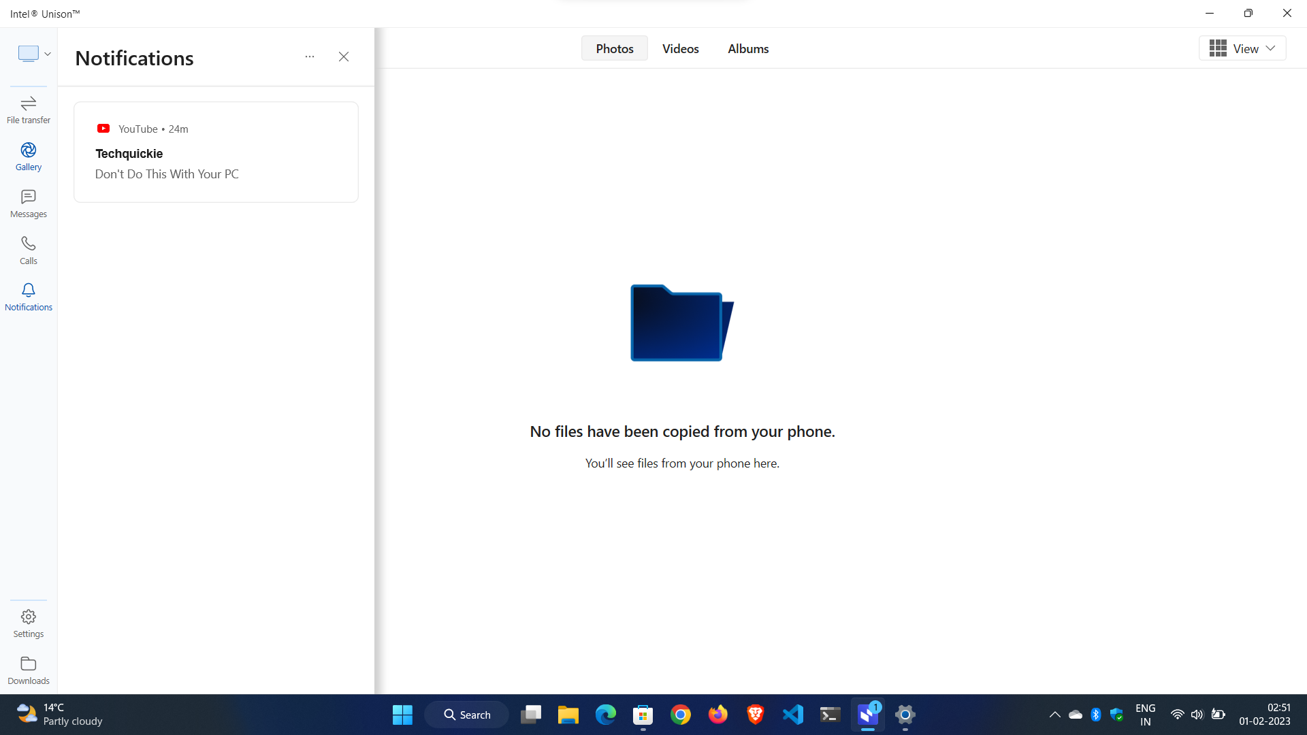Click the YouTube icon in notification
The width and height of the screenshot is (1307, 735).
pos(103,129)
